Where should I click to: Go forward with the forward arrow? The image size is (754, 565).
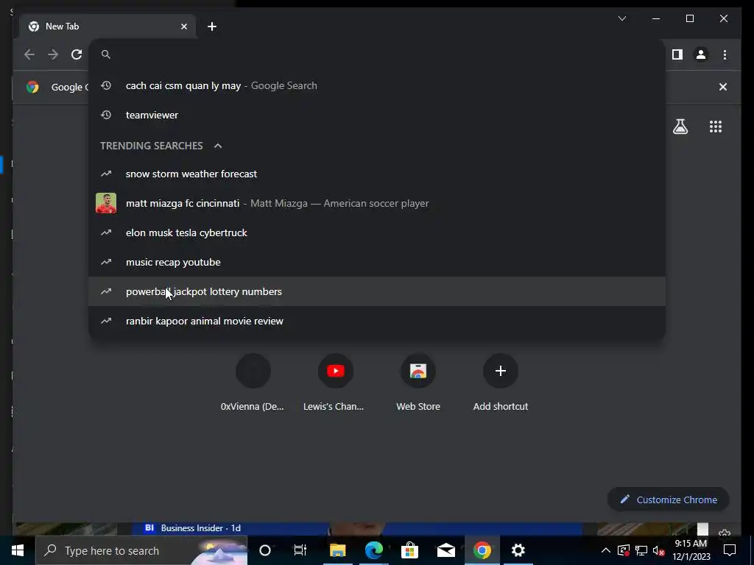[53, 54]
